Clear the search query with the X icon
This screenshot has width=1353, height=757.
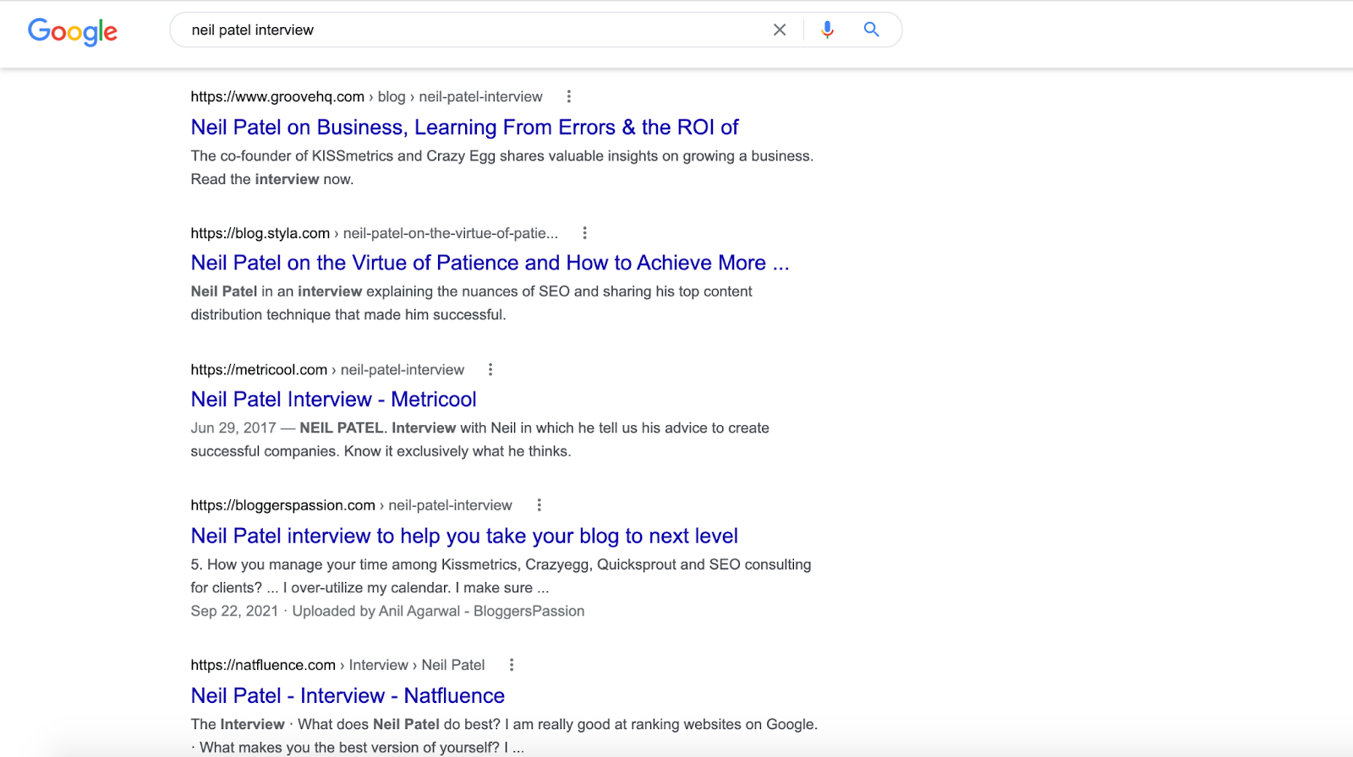click(x=780, y=30)
